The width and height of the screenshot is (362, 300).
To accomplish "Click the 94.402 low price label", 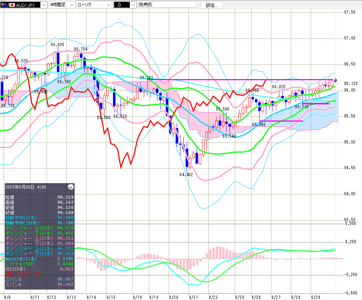I will click(186, 175).
